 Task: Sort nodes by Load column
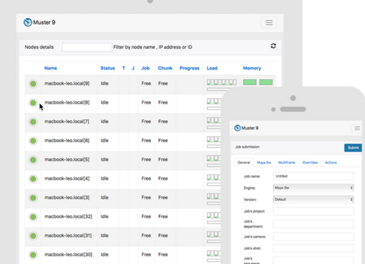click(x=212, y=68)
